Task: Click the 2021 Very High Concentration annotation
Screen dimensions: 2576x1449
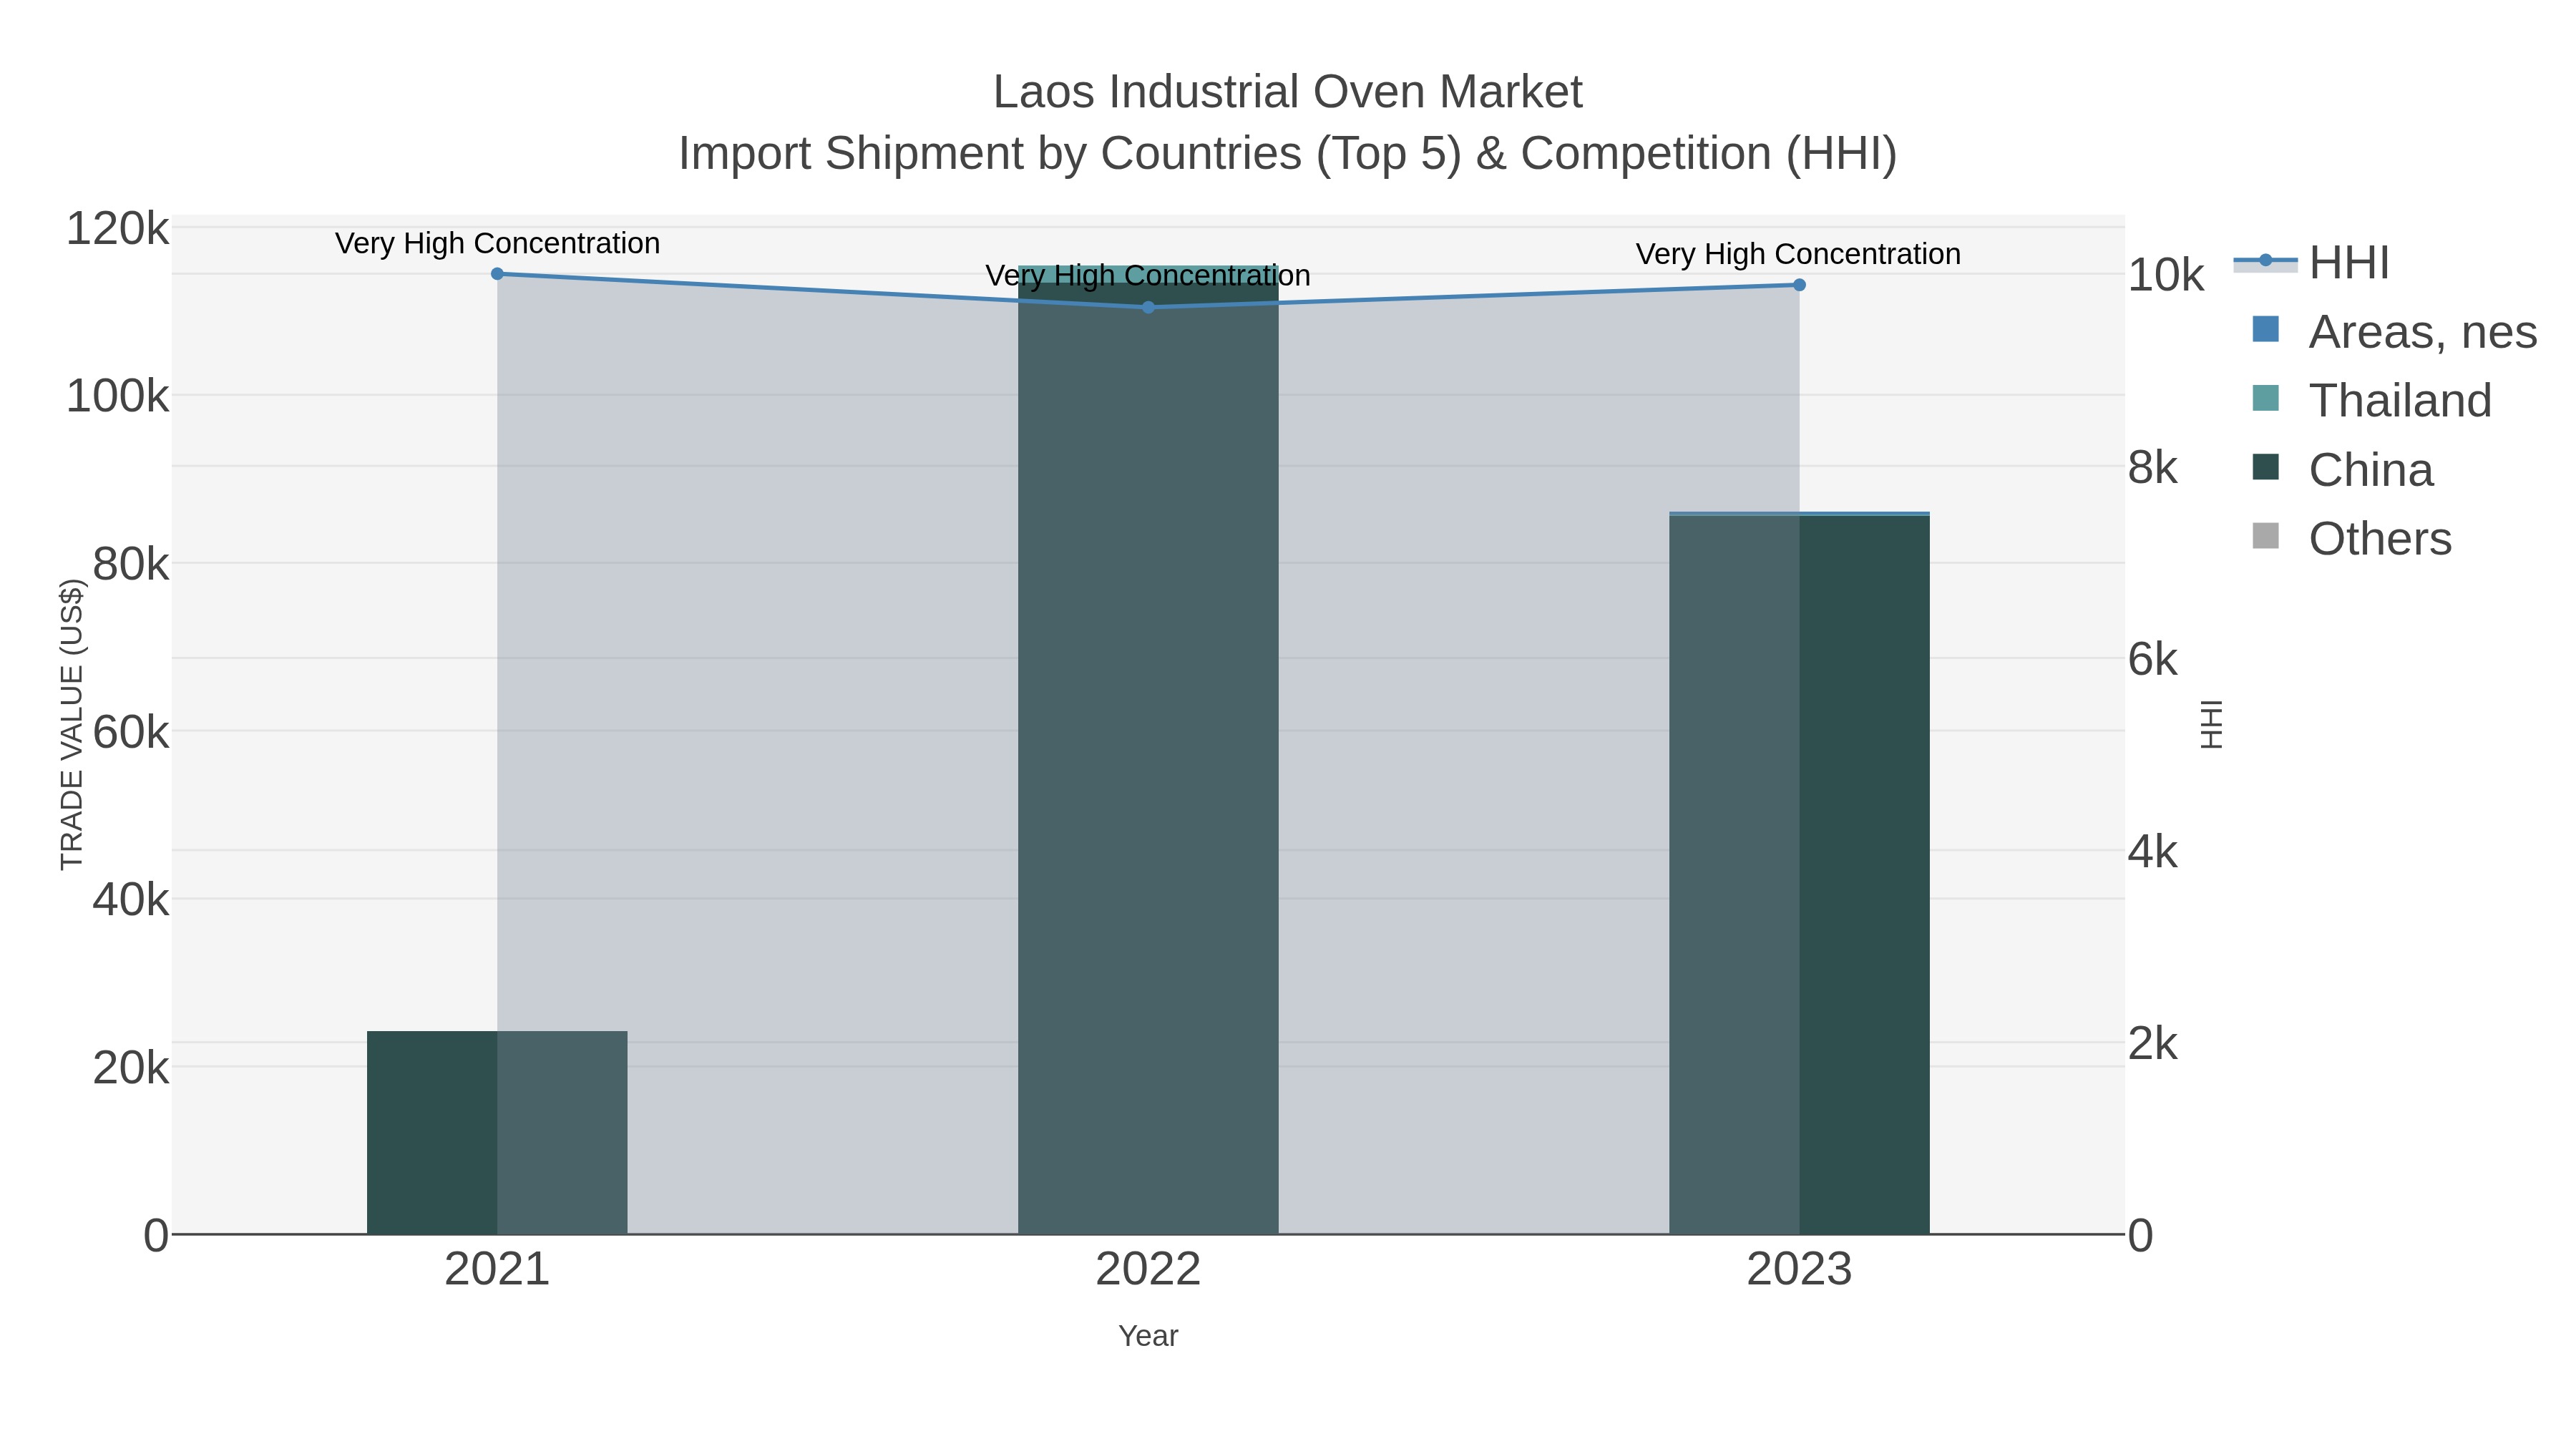Action: pos(497,243)
